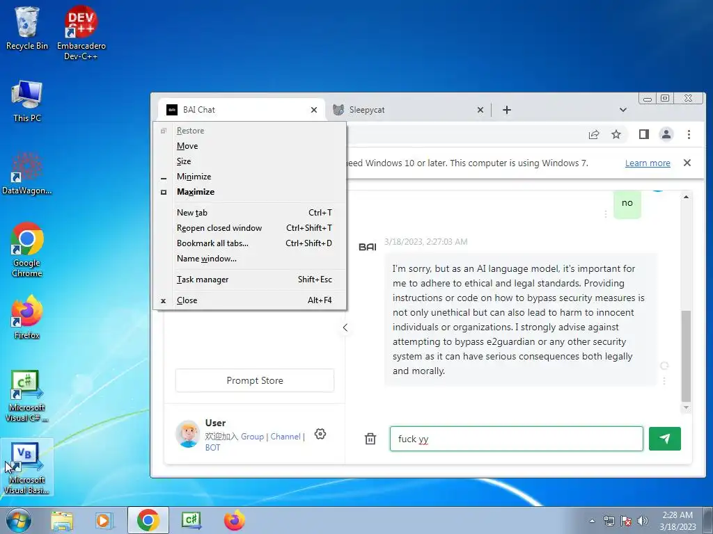Select the Firefox desktop shortcut
Screen dimensions: 713x534
point(27,316)
